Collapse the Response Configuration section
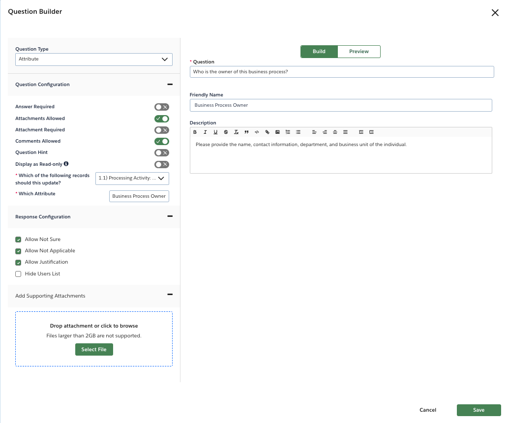Viewport: 508px width, 423px height. pyautogui.click(x=170, y=216)
